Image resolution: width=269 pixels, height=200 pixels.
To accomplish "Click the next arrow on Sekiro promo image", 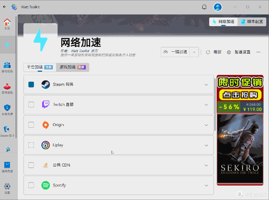I will tap(257, 130).
